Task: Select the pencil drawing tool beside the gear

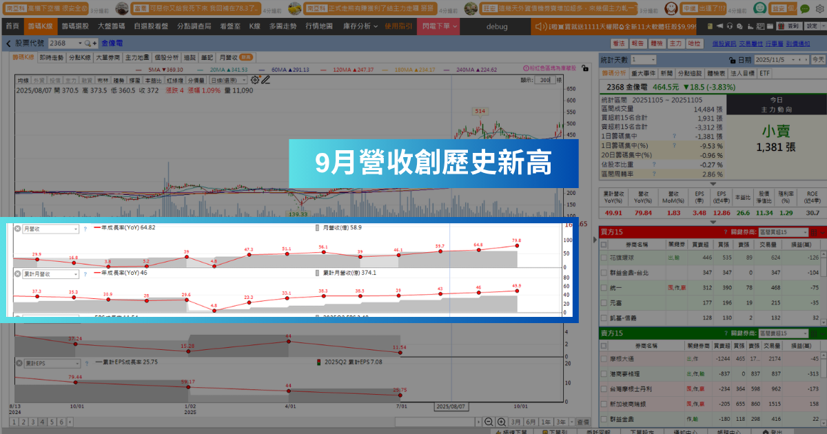Action: 266,81
